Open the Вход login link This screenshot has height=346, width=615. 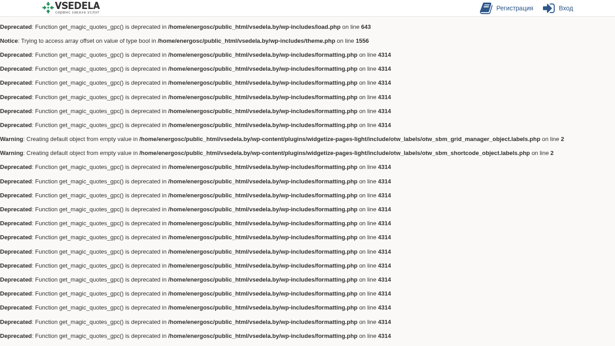566,8
